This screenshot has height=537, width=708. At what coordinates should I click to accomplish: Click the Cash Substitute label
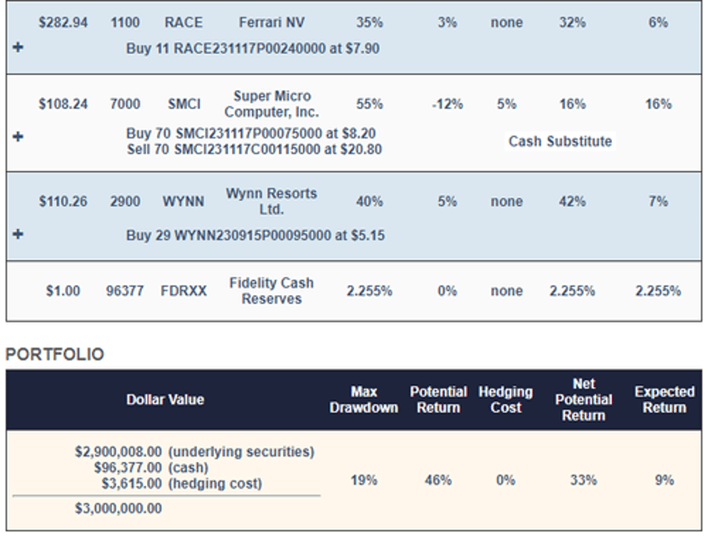(x=560, y=141)
